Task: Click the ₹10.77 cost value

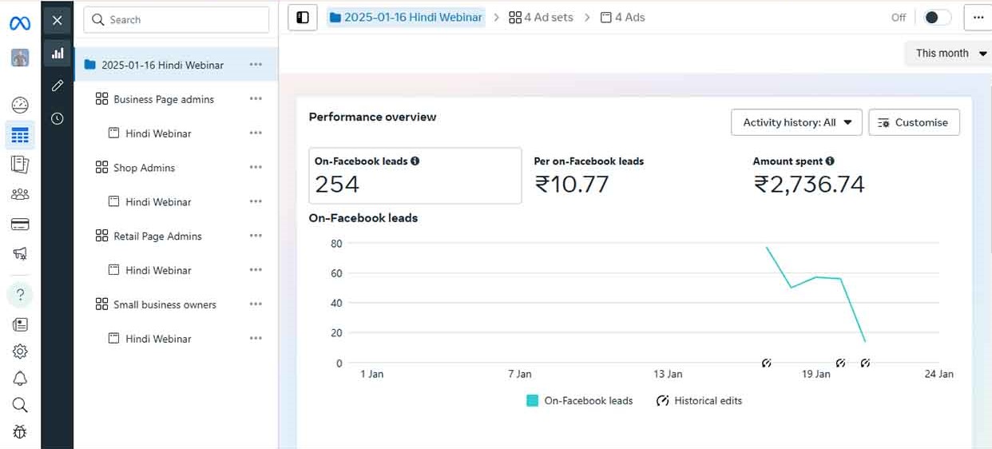Action: (572, 185)
